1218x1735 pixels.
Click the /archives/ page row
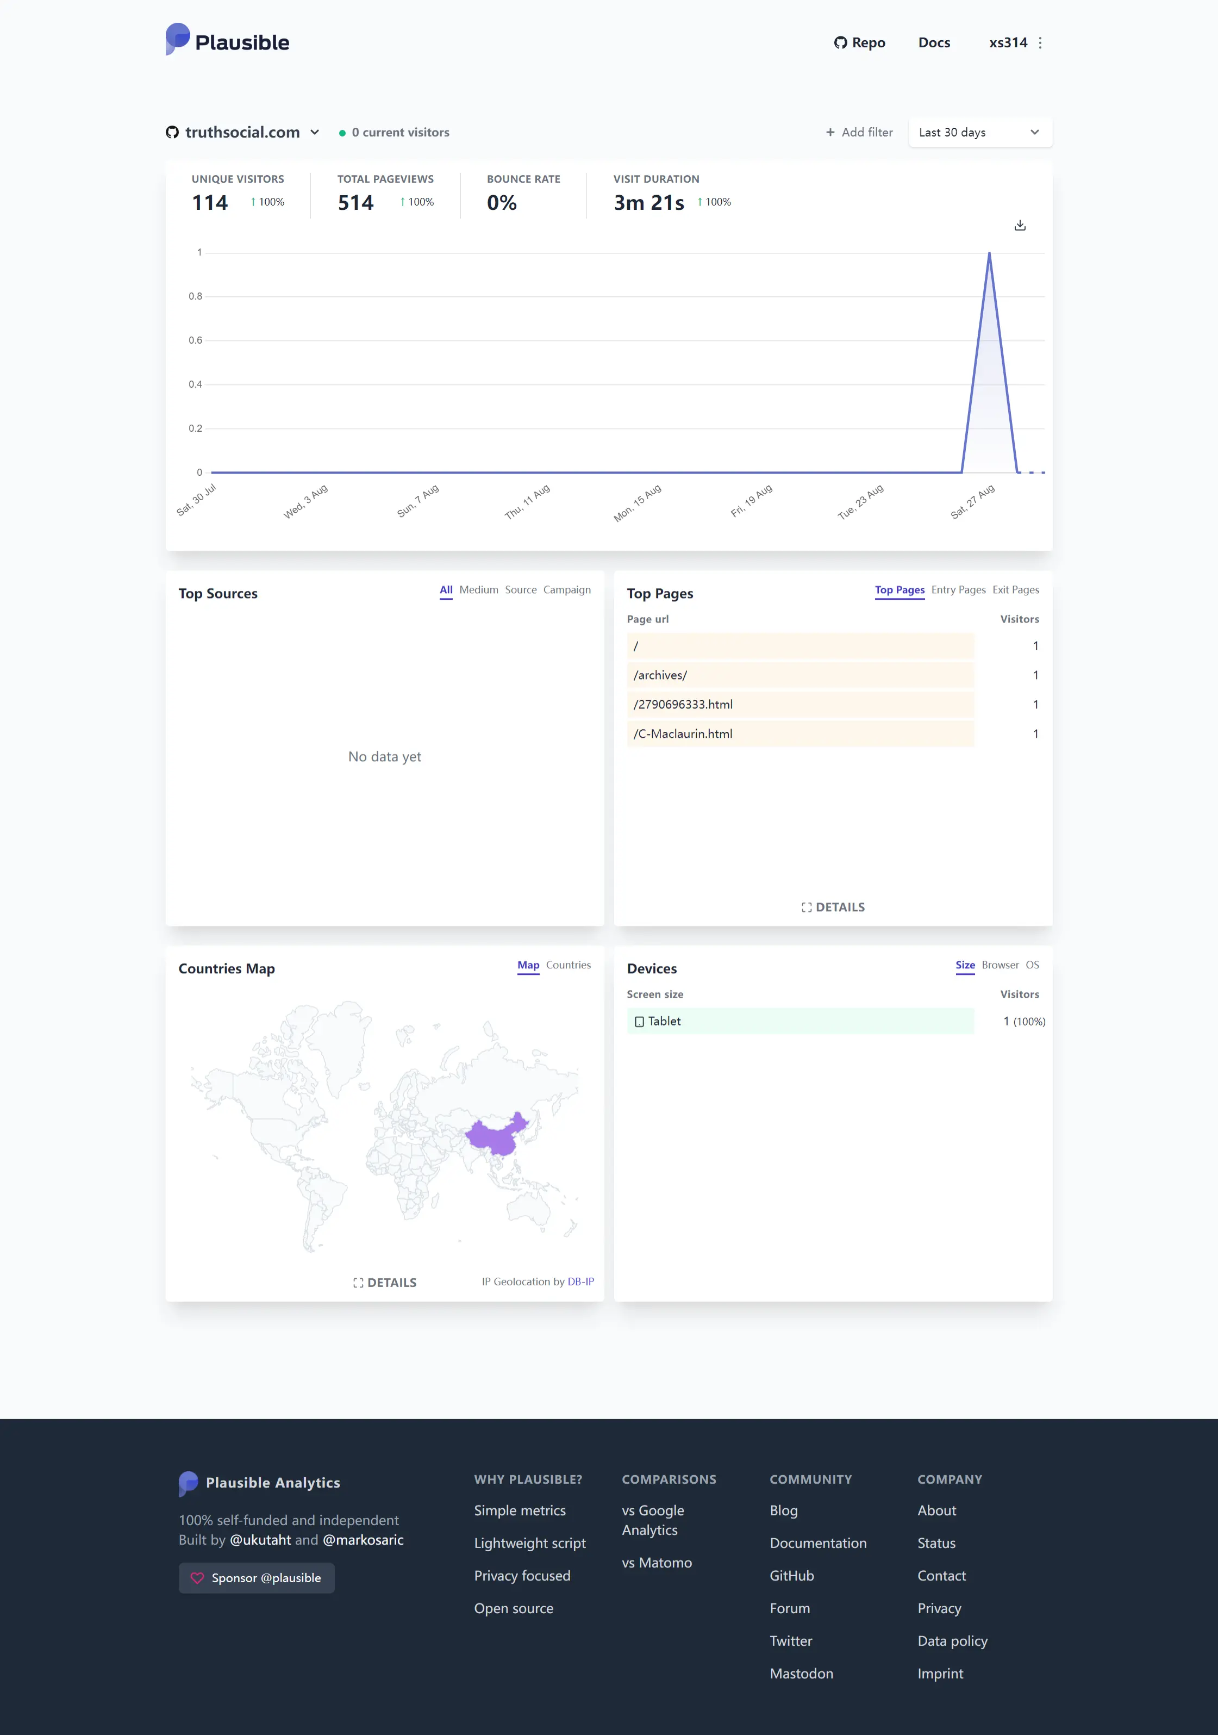833,675
